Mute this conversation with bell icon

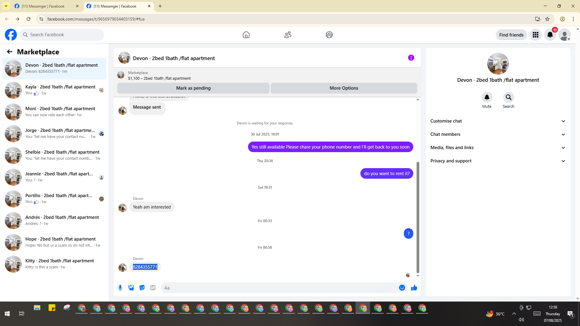pyautogui.click(x=487, y=97)
